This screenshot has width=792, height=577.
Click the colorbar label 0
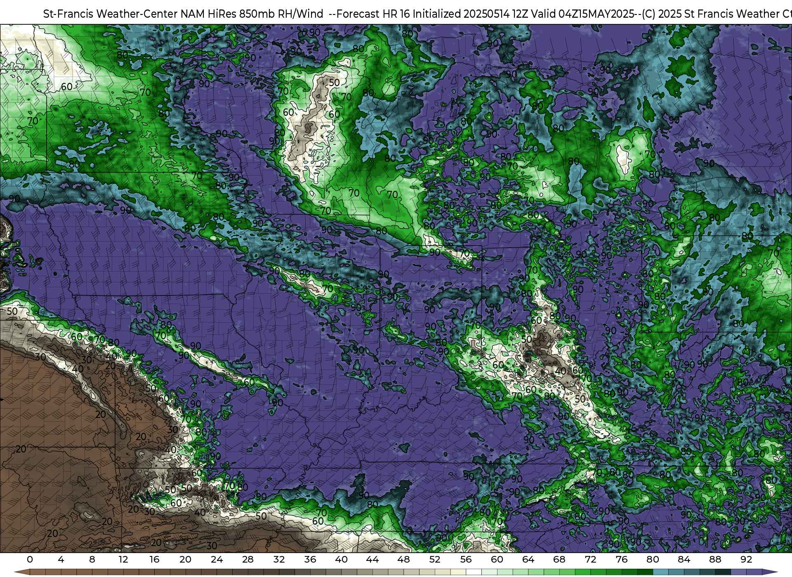tap(30, 559)
